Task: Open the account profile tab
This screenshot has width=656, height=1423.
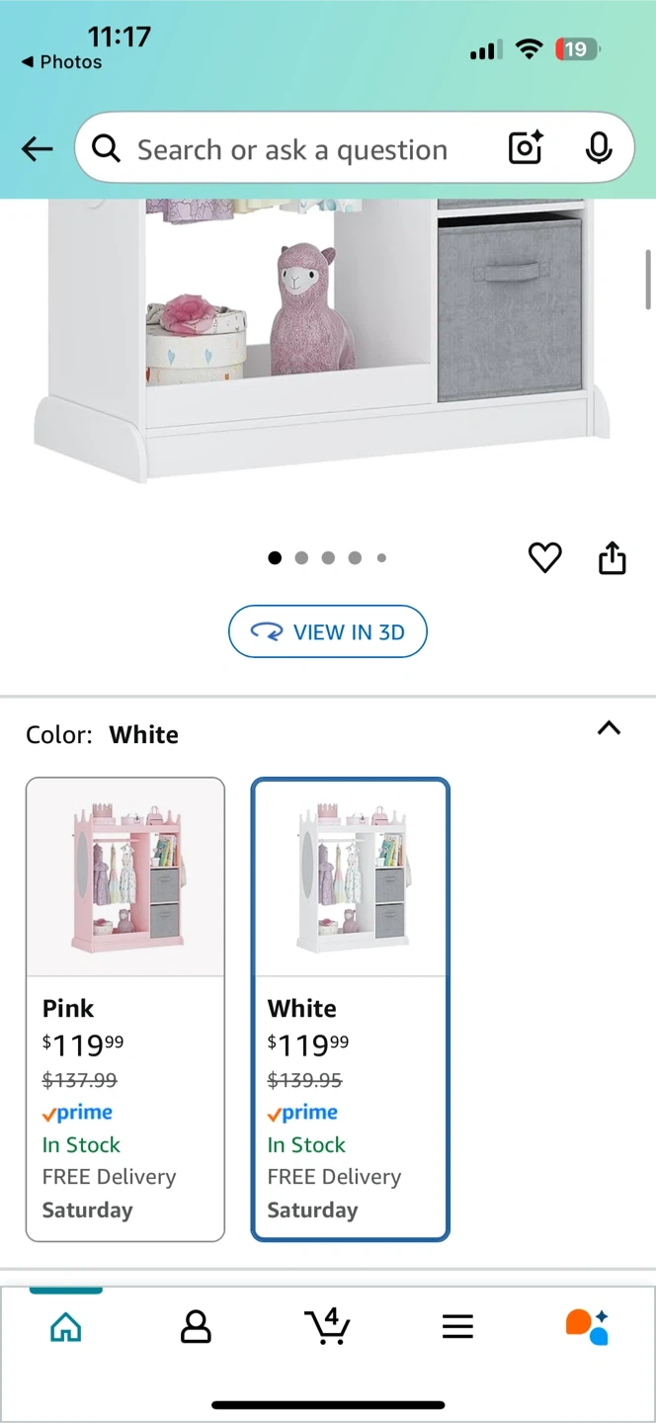Action: click(196, 1326)
